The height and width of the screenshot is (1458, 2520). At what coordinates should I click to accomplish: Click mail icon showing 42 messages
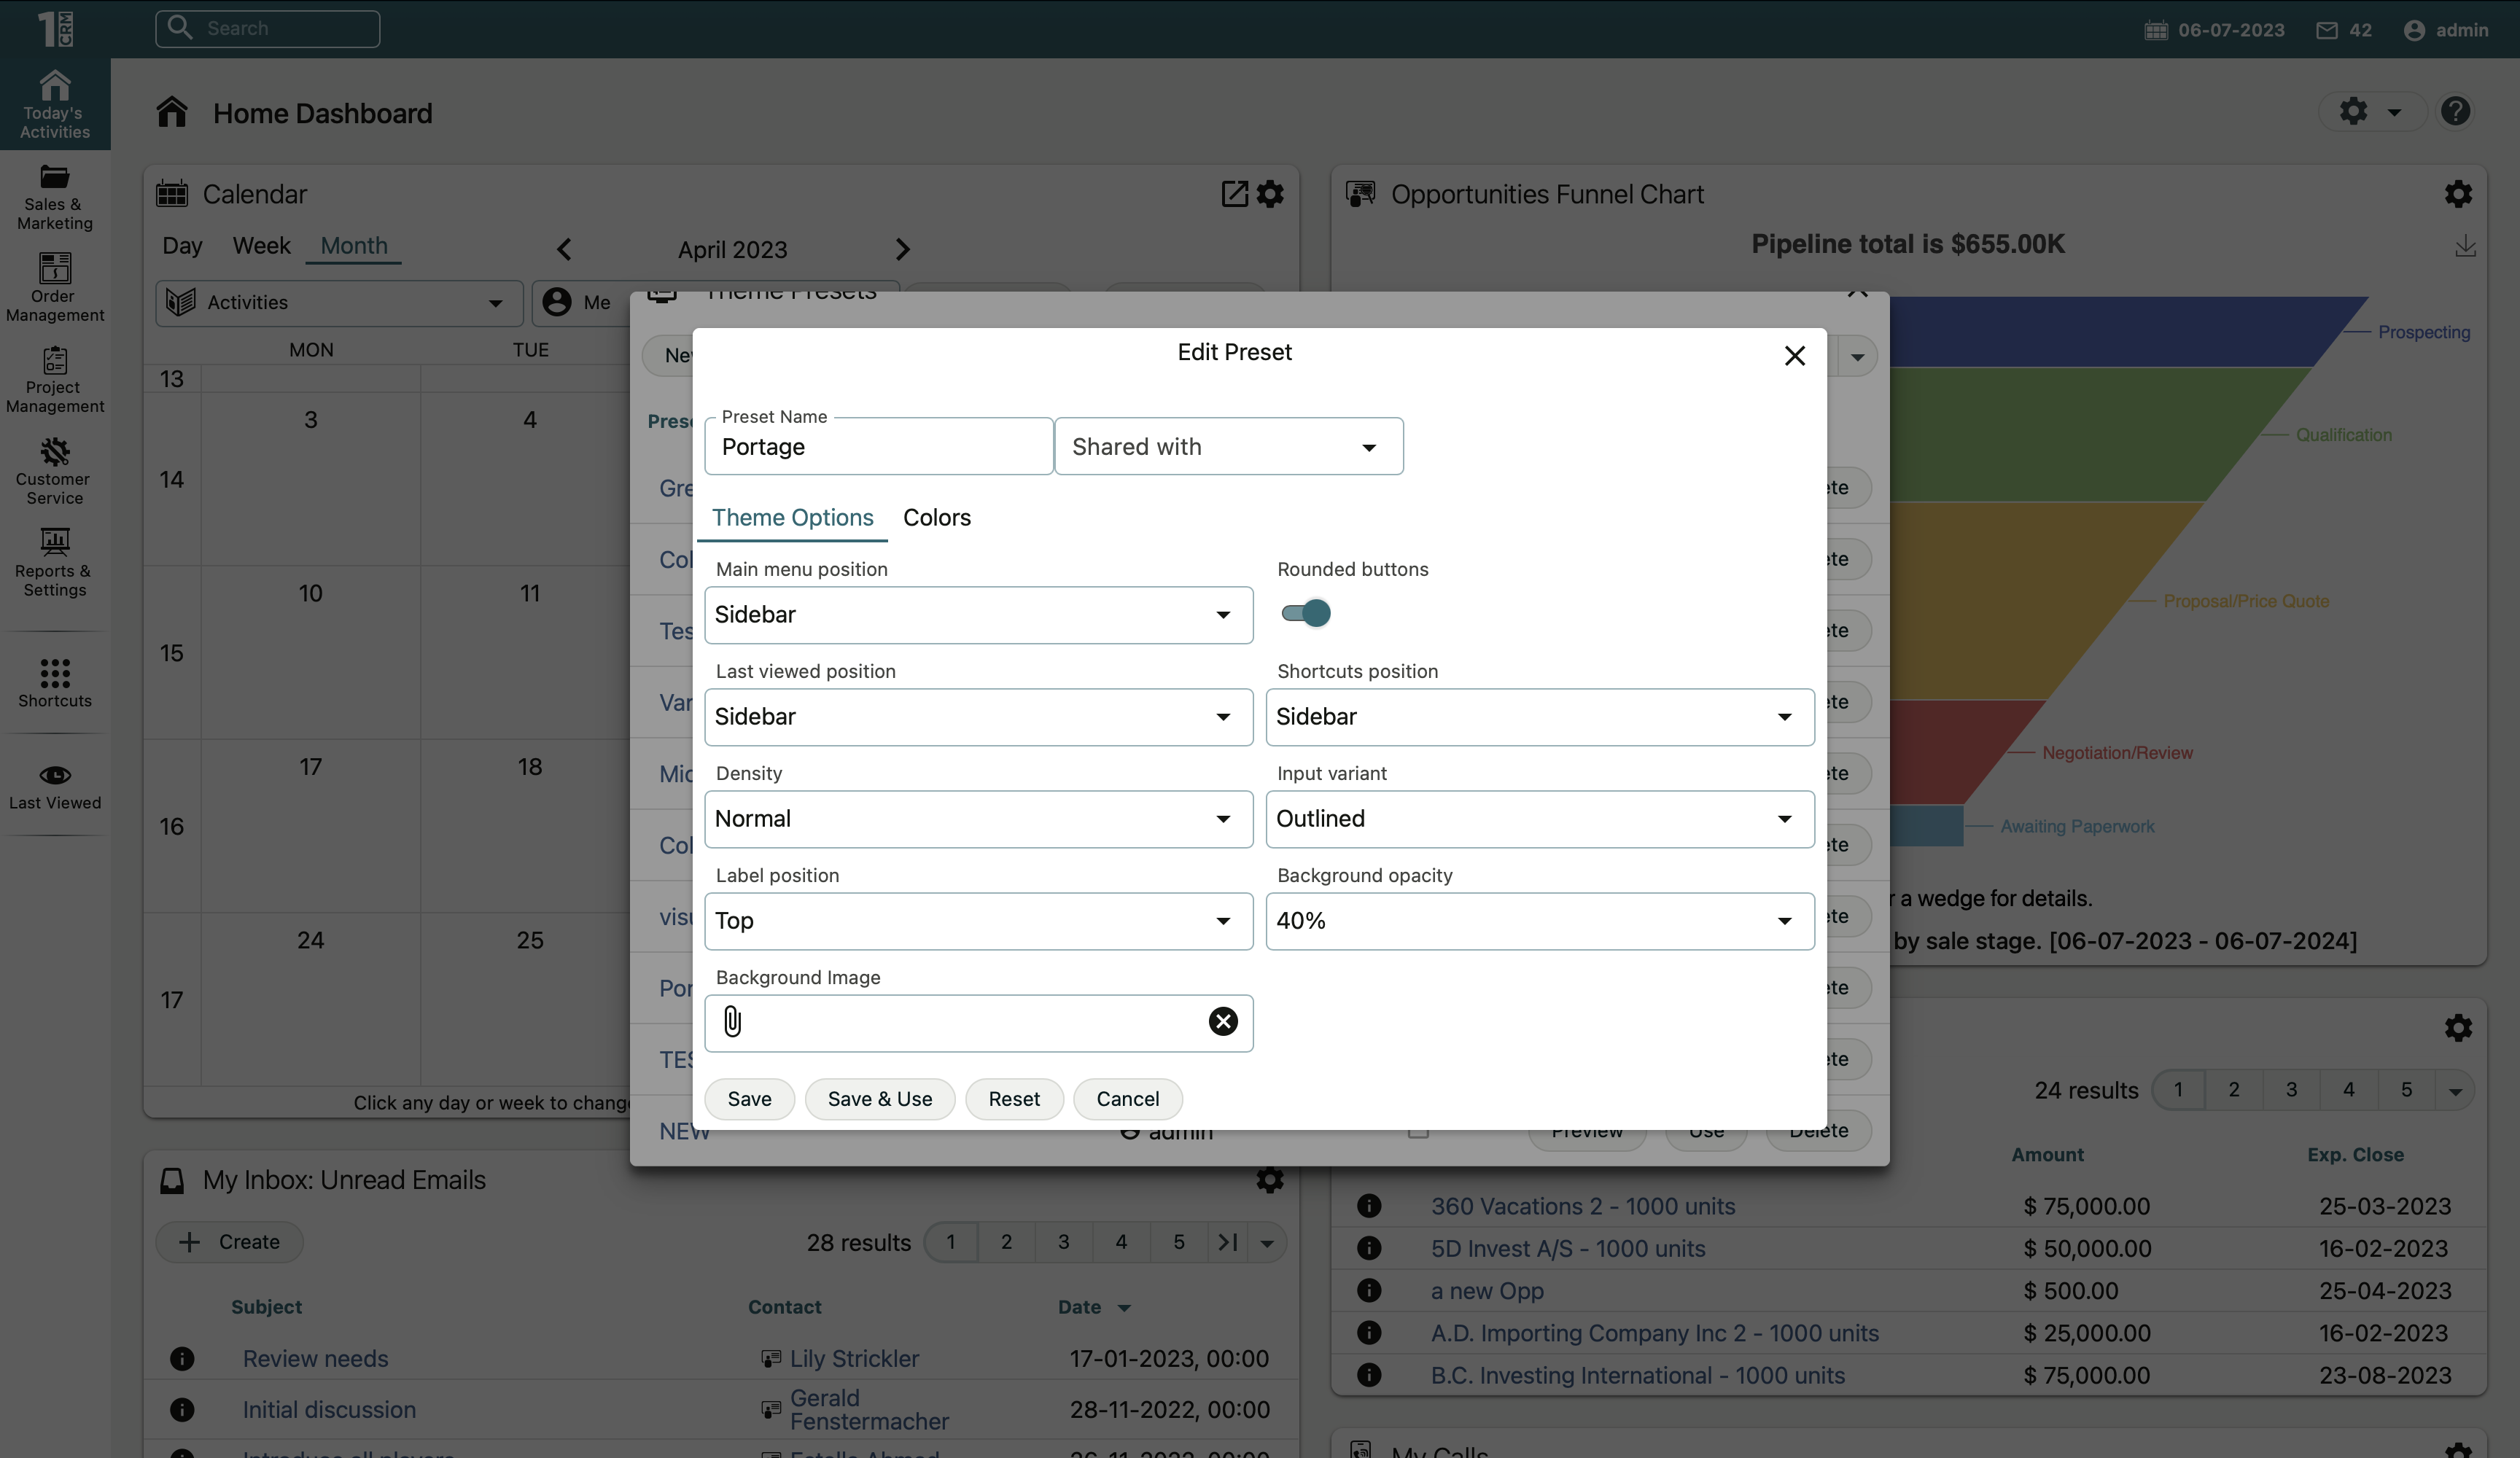tap(2327, 30)
